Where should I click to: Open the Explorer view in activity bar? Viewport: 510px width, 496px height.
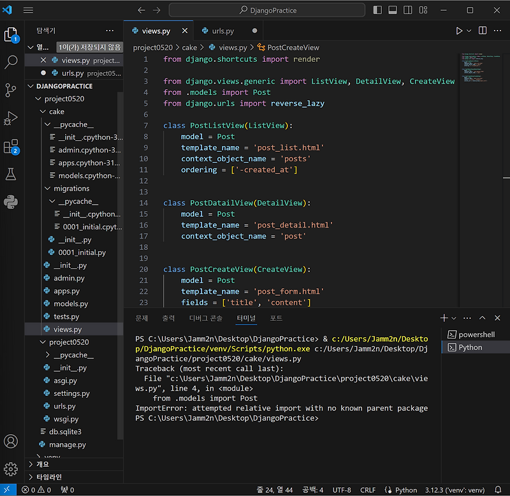(x=11, y=34)
